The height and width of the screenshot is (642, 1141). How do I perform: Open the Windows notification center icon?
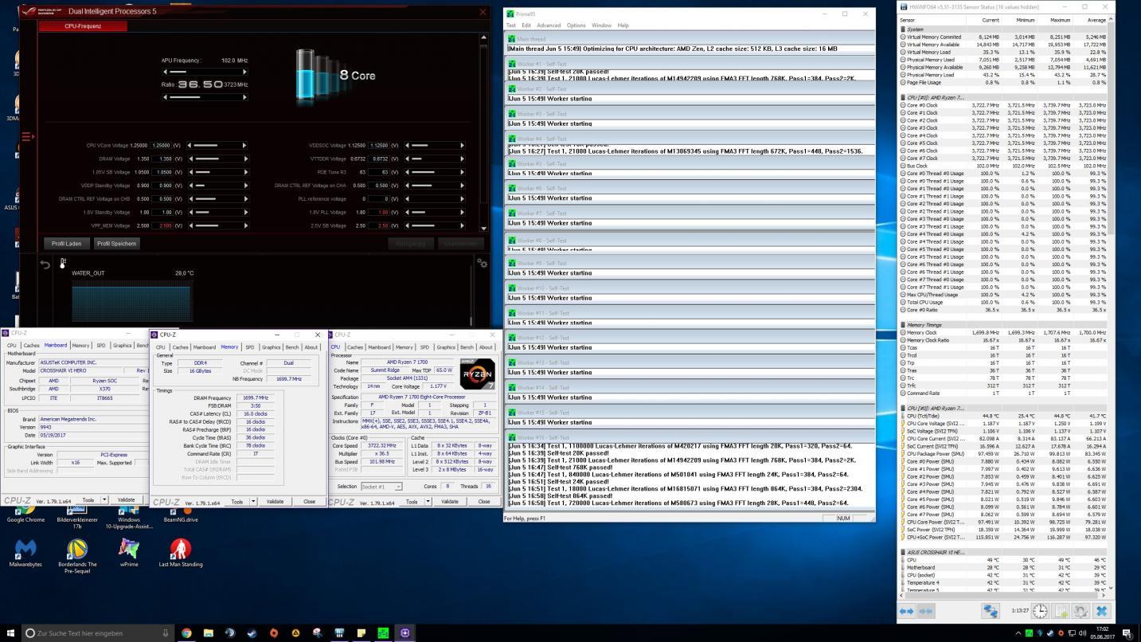pyautogui.click(x=1127, y=633)
